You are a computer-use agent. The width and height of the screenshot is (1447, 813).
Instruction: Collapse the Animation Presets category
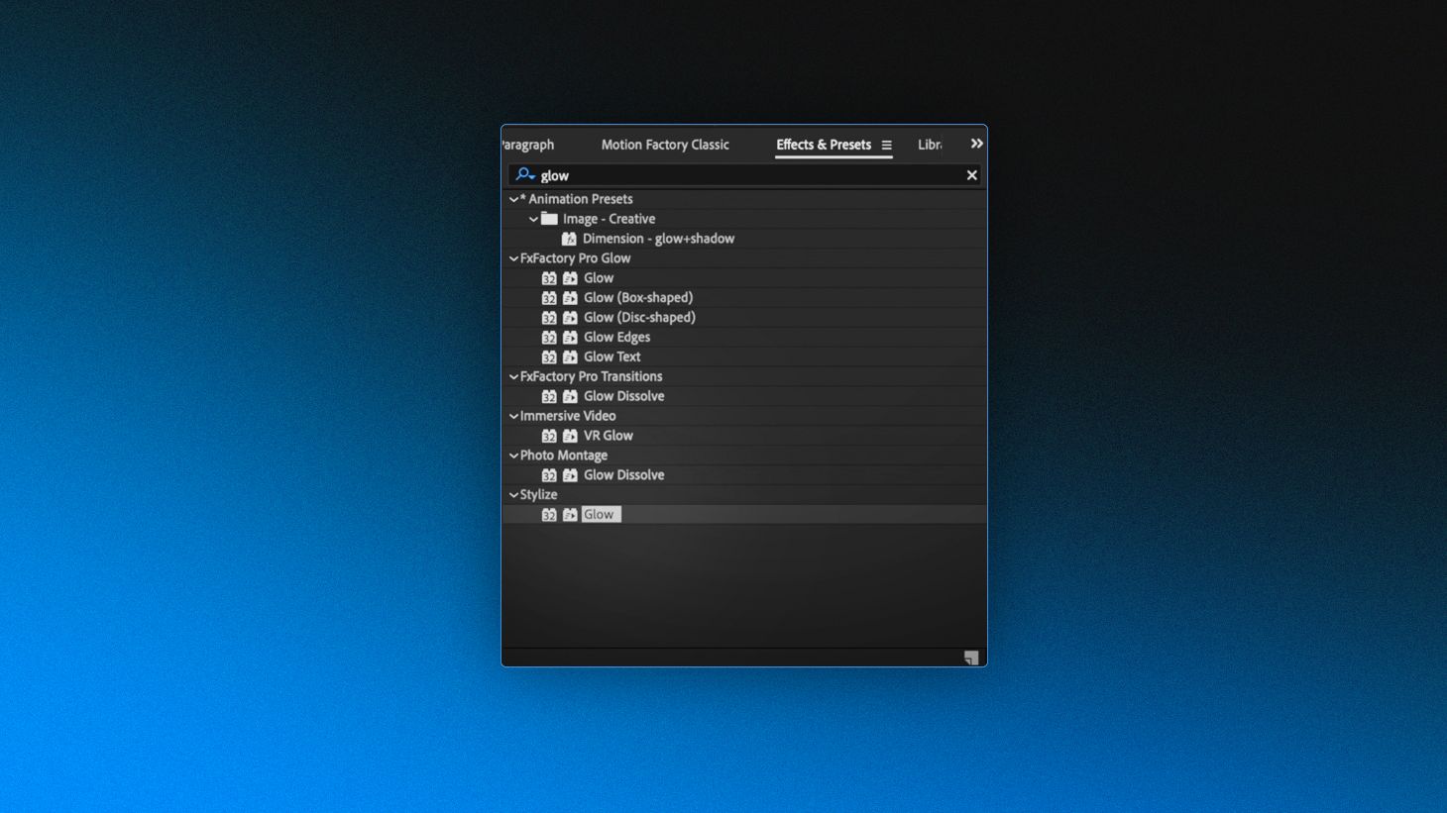point(513,199)
